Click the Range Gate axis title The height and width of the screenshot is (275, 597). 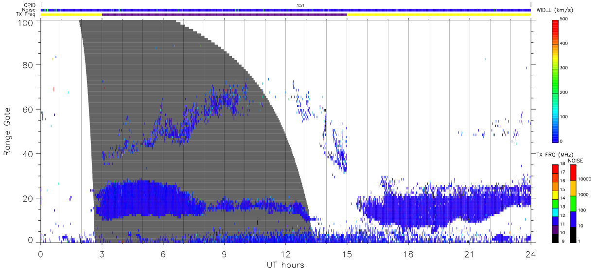pyautogui.click(x=7, y=132)
